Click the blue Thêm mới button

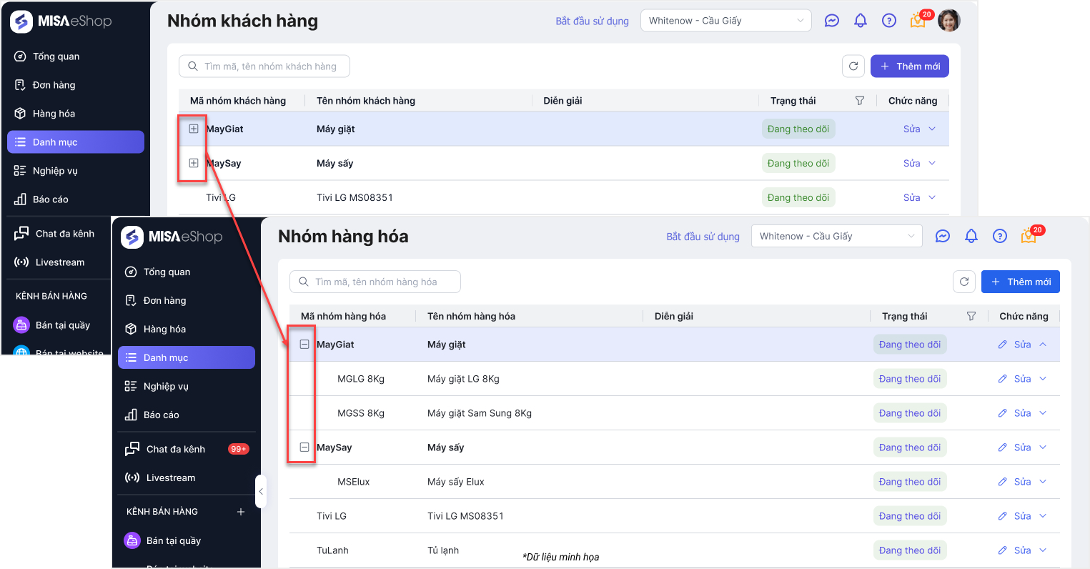[1020, 282]
